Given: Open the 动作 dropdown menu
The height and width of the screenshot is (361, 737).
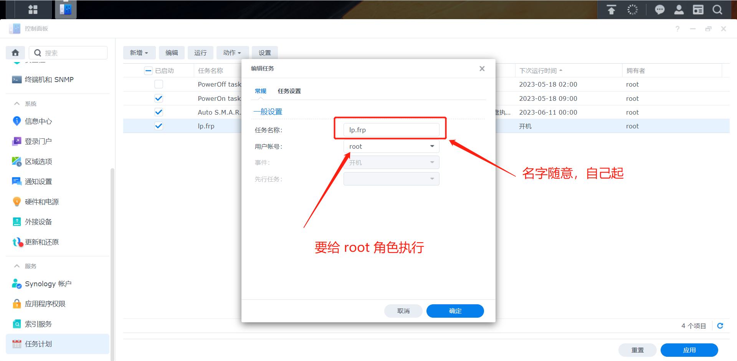Looking at the screenshot, I should tap(233, 53).
